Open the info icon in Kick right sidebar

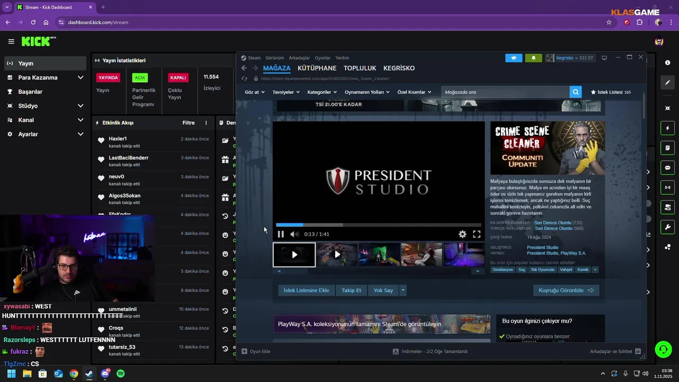tap(667, 63)
